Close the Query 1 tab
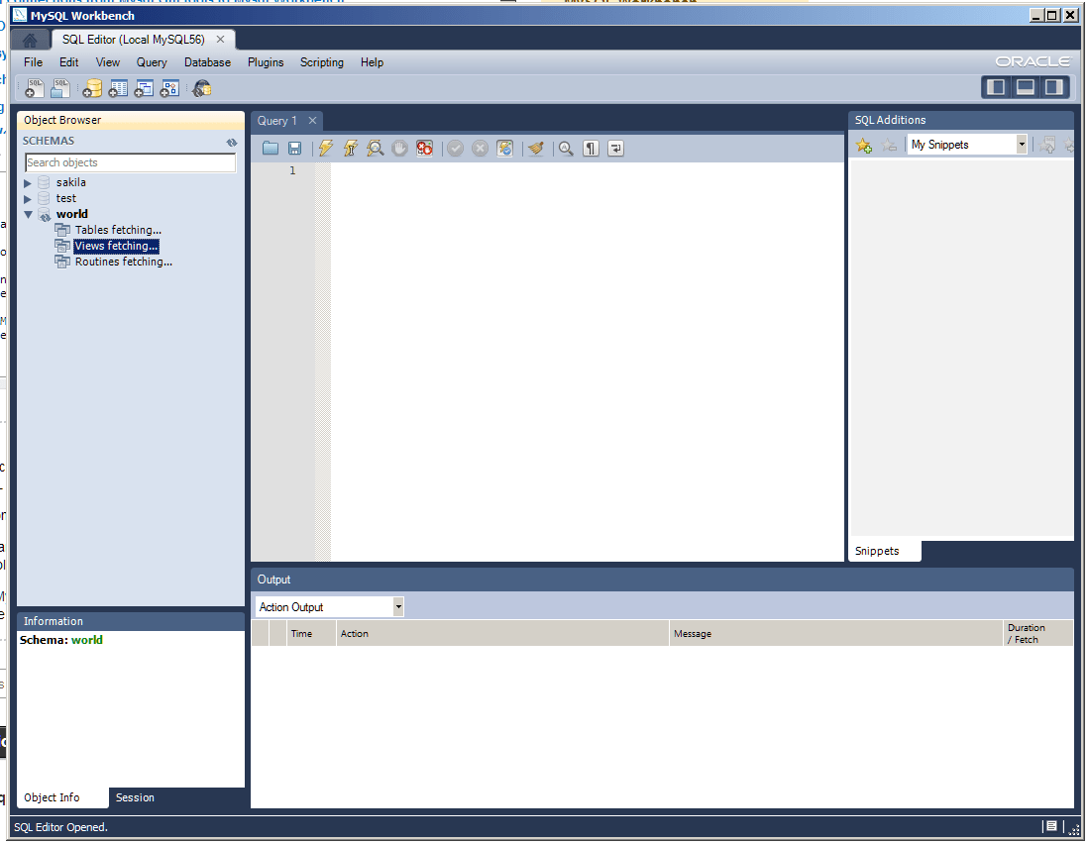The image size is (1088, 844). pyautogui.click(x=313, y=121)
